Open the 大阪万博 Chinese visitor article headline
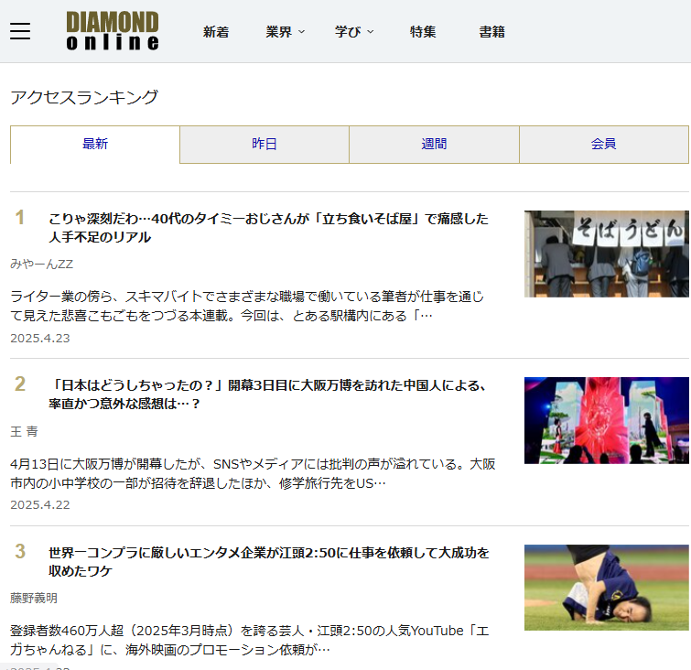The image size is (691, 670). (267, 394)
